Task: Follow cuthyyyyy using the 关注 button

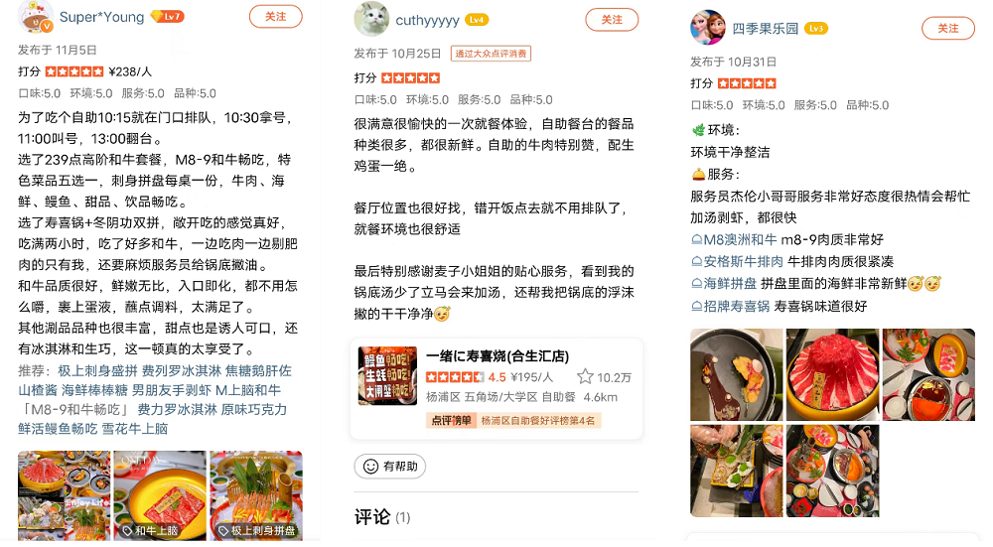Action: 611,20
